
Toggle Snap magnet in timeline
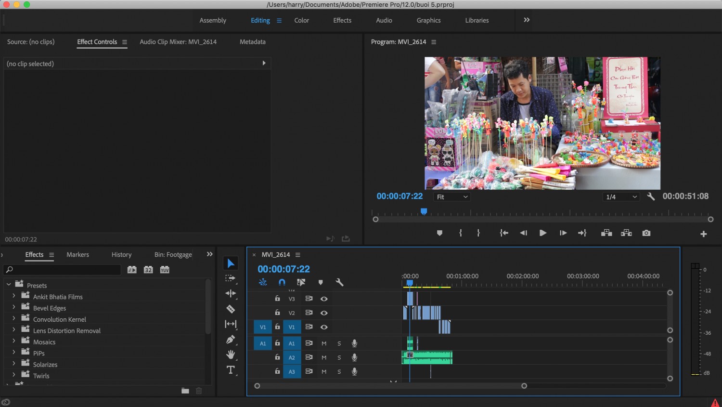click(x=282, y=282)
